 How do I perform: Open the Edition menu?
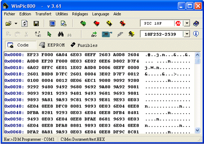tap(25, 14)
